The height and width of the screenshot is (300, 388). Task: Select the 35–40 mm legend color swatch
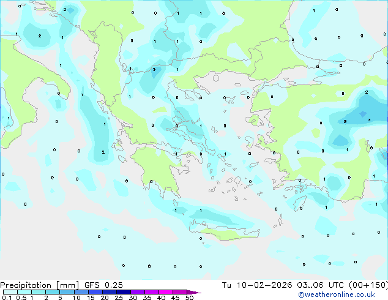151,292
